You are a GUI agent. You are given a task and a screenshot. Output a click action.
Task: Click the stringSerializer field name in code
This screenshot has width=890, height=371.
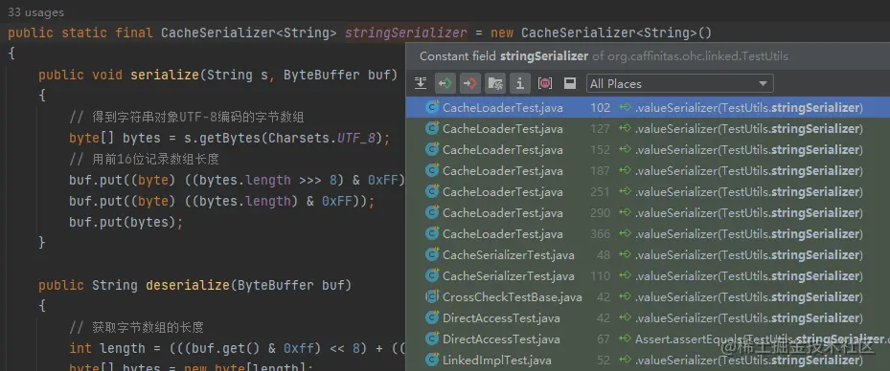pyautogui.click(x=406, y=33)
